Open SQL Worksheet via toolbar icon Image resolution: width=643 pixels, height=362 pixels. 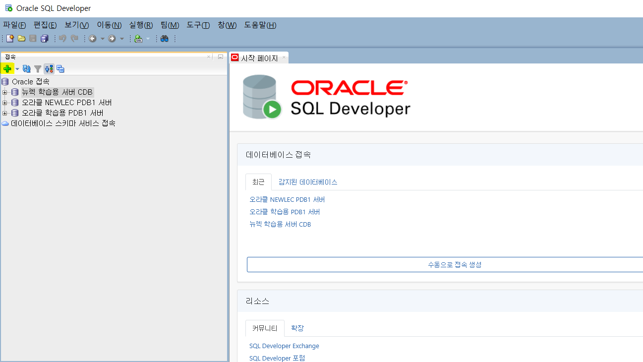pos(138,38)
